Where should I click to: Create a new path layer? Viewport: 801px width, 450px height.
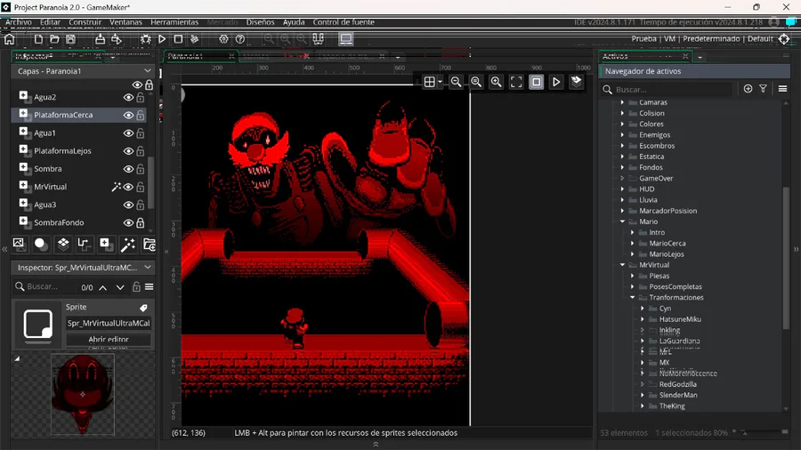[84, 245]
